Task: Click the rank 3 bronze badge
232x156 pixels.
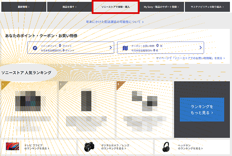Action: click(x=120, y=84)
